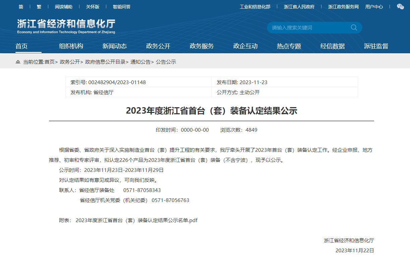Switch to Simplified Chinese (简)
410x261 pixels.
pyautogui.click(x=21, y=7)
